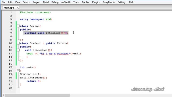Click the horizontal scrollbar thumb
Screen dimensions: 172x97
(x=38, y=95)
